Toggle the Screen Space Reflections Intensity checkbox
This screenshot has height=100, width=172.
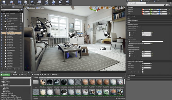point(129,52)
